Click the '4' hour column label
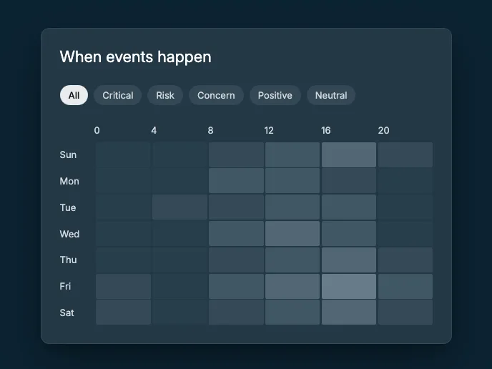Image resolution: width=492 pixels, height=369 pixels. (154, 130)
